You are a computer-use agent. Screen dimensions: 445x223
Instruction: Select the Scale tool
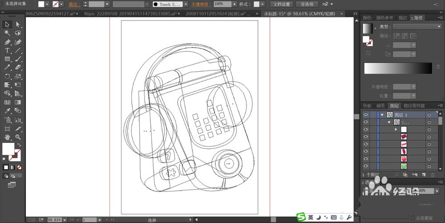coord(18,76)
